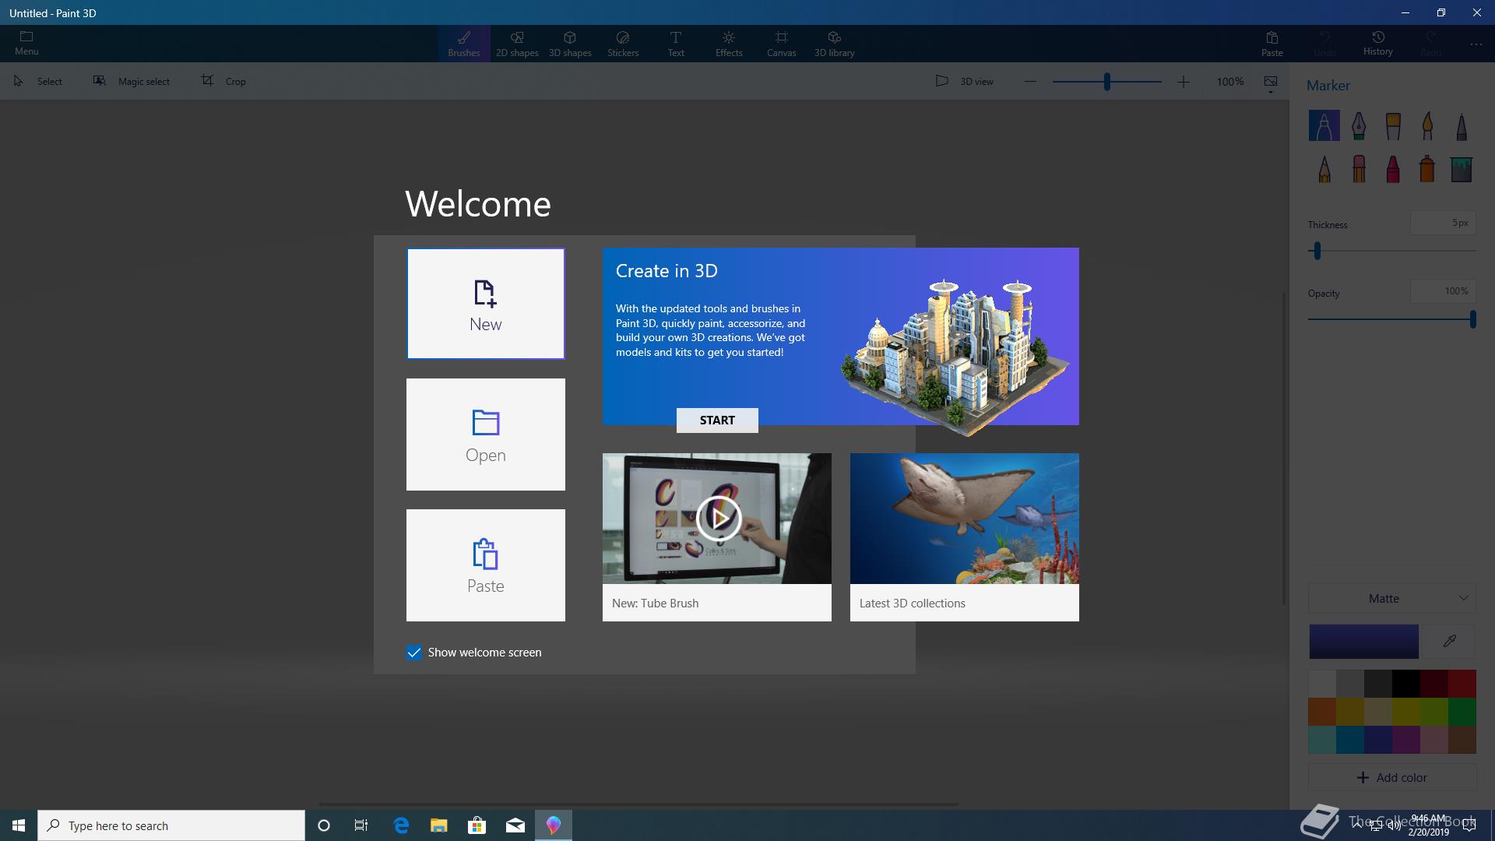Click the Undo button
1495x841 pixels.
coord(1324,44)
